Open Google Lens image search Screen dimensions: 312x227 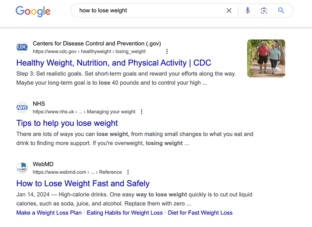point(264,10)
